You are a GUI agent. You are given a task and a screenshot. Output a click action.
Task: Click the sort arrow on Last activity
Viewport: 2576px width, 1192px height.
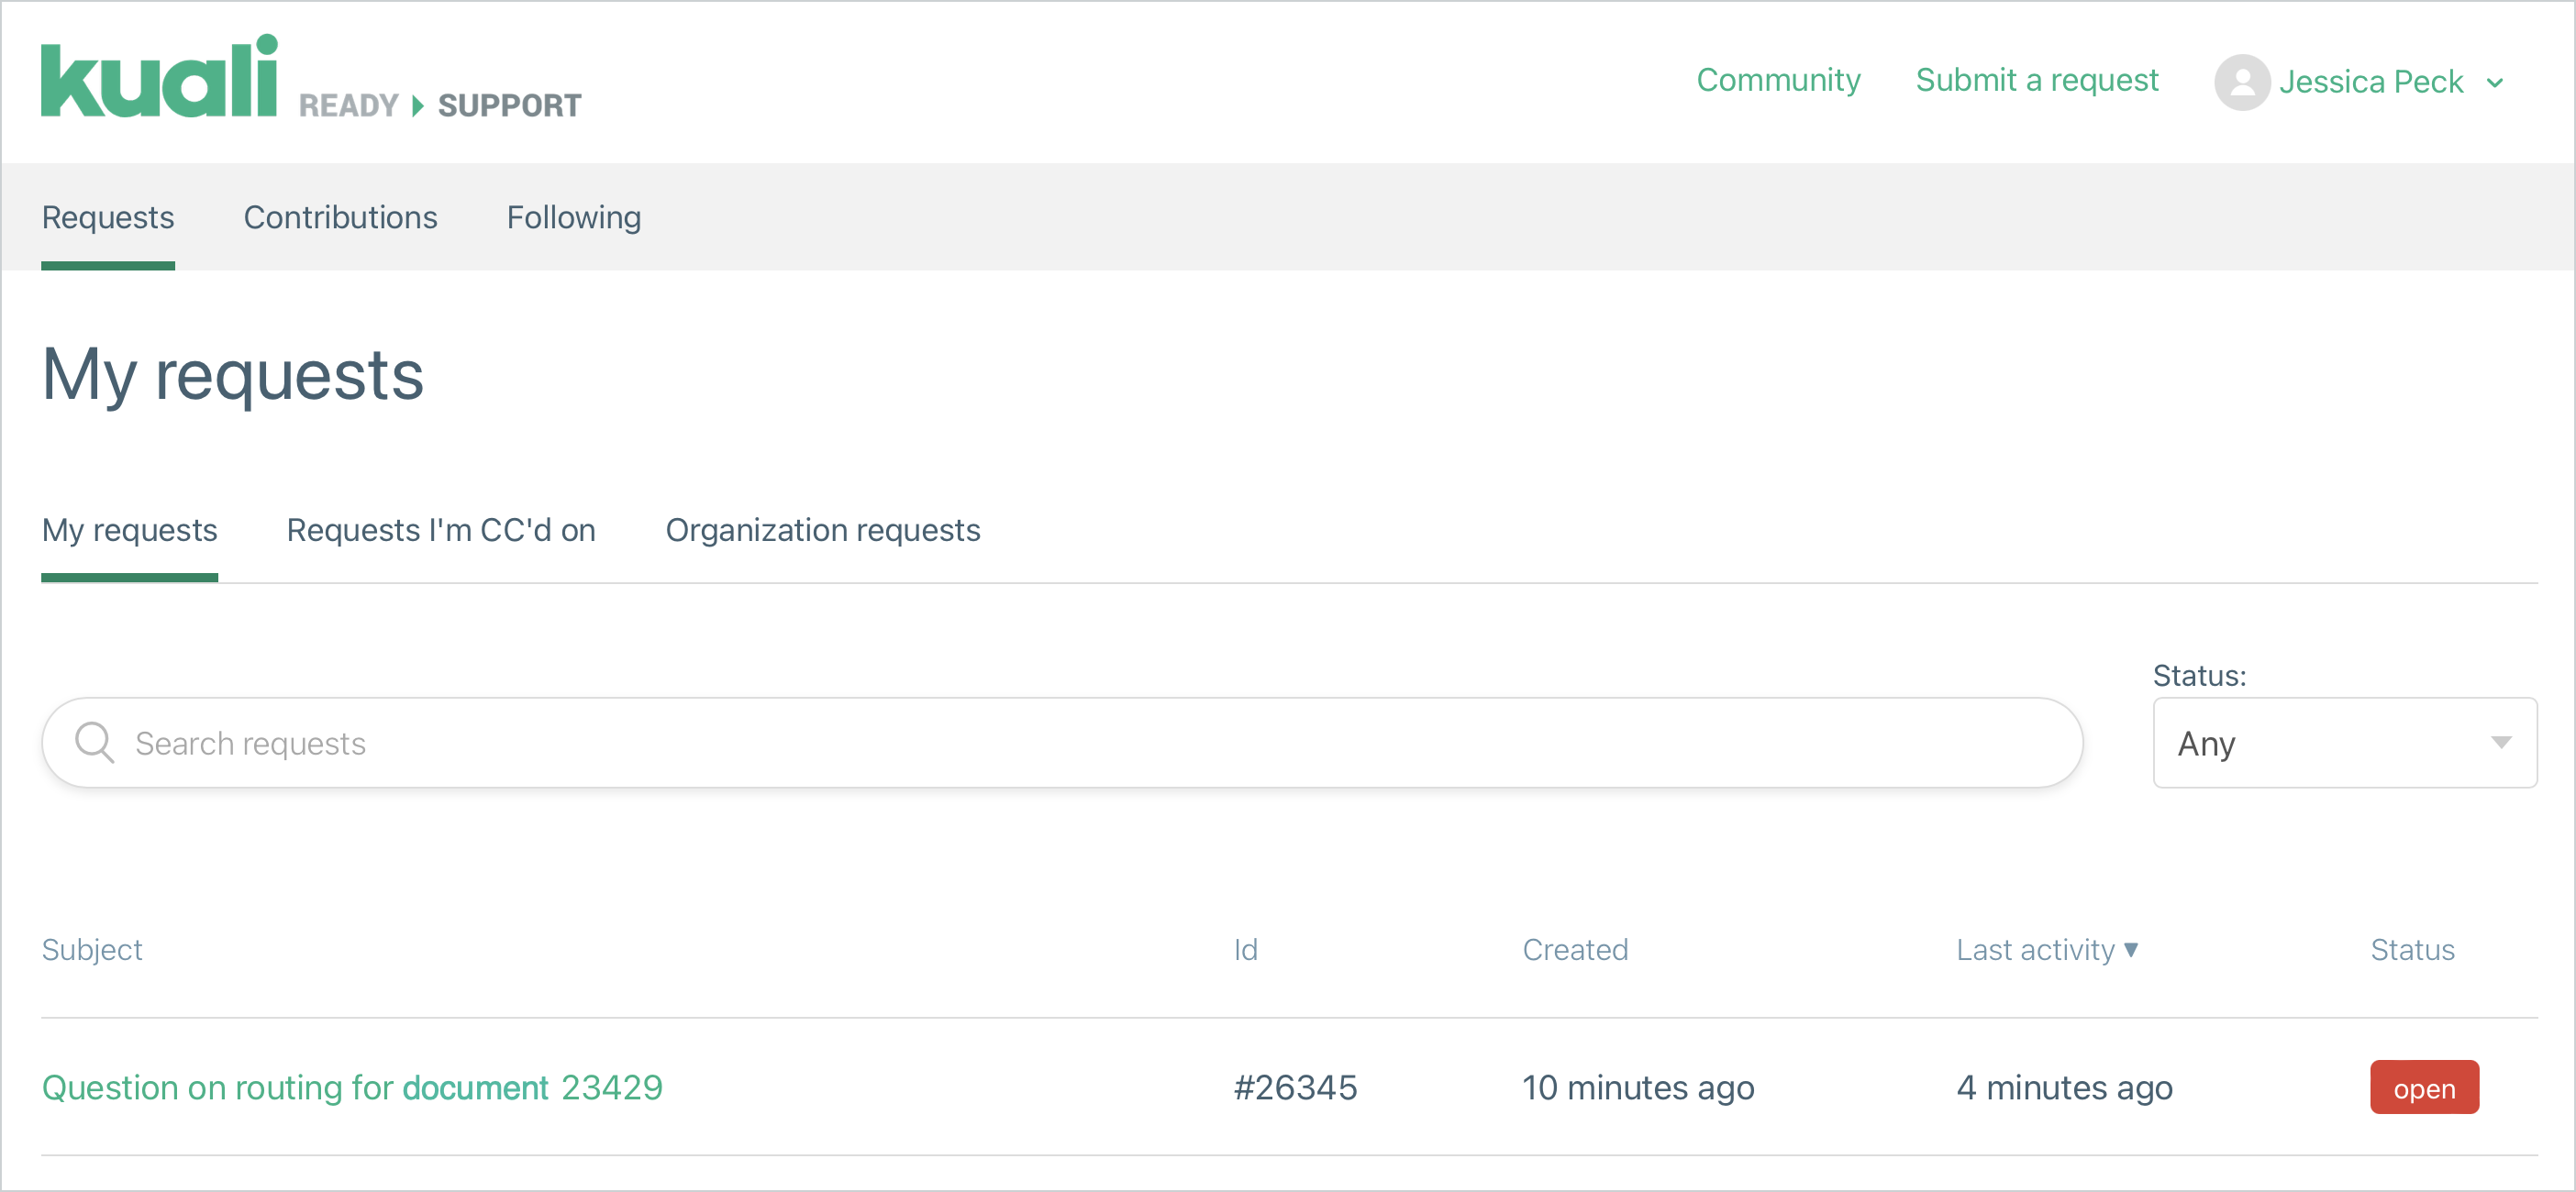point(2131,950)
